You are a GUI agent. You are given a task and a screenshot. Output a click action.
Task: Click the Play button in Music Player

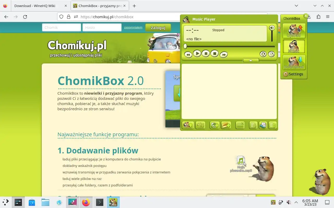tap(197, 54)
